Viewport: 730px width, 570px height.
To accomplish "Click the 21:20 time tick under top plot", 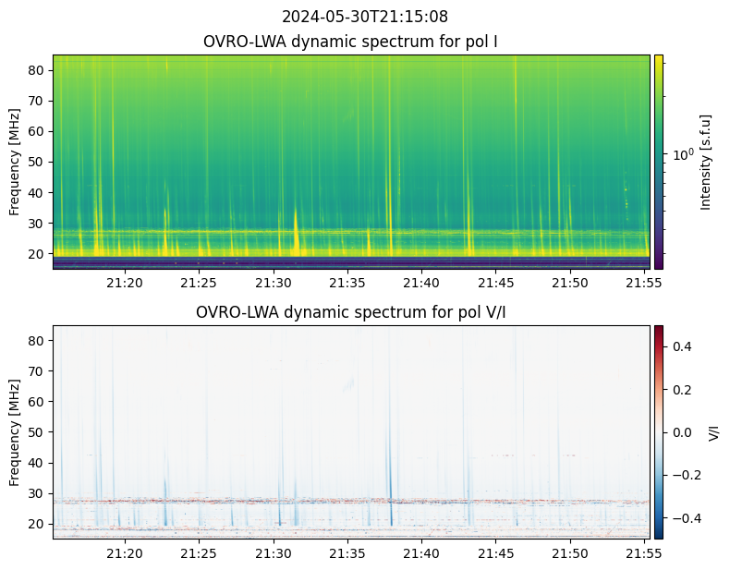I will [125, 283].
